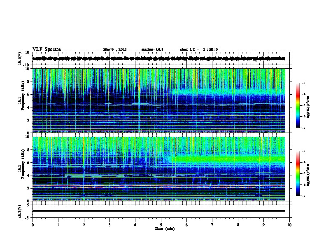Viewport: 326px width, 252px height.
Task: Click the ch.1 "Frequency (kHz)" axis label
Action: [x=23, y=96]
